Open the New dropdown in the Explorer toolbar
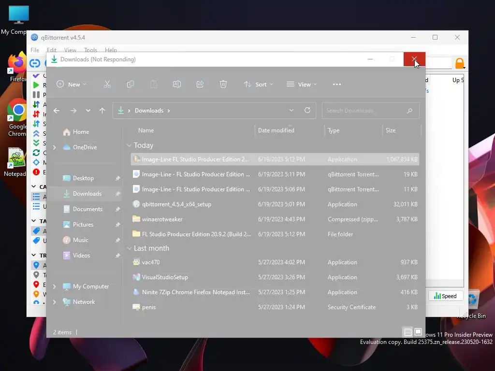The width and height of the screenshot is (495, 371). pos(72,84)
